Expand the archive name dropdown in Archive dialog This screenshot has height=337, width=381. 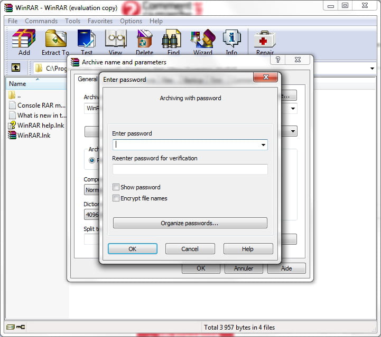(293, 108)
